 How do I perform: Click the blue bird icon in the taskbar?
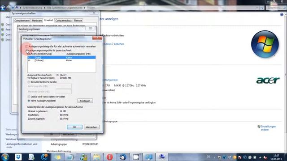pyautogui.click(x=123, y=157)
